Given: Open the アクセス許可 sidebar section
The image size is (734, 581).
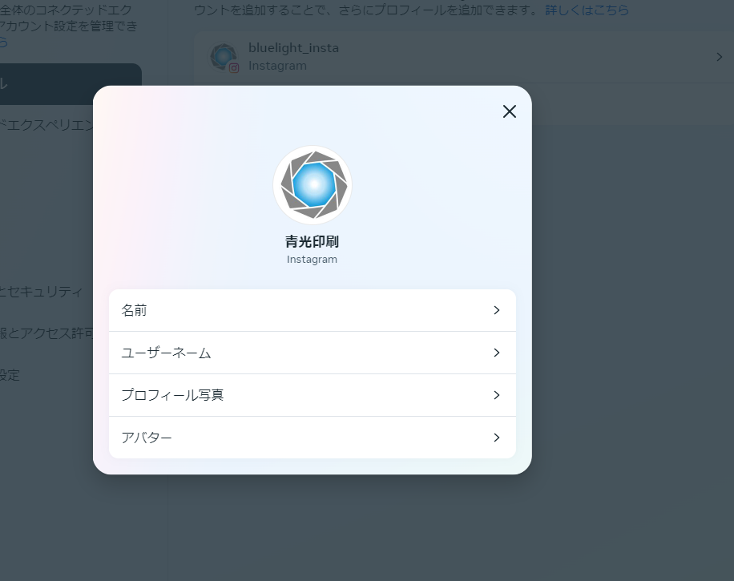Looking at the screenshot, I should coord(48,333).
